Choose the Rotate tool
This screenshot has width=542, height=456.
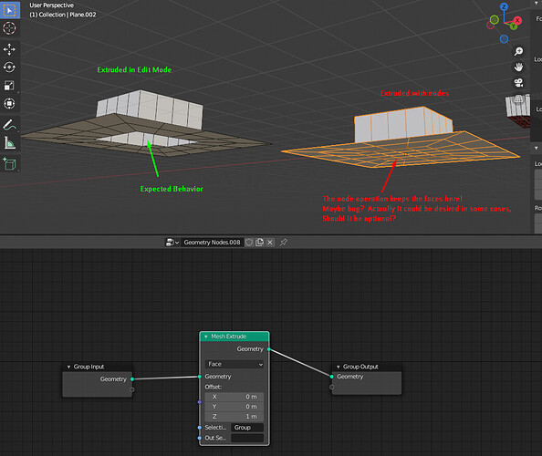pos(9,67)
